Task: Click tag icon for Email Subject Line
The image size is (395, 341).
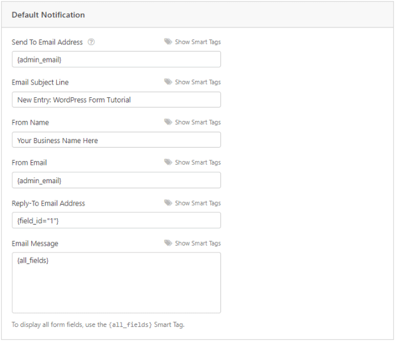Action: [168, 81]
